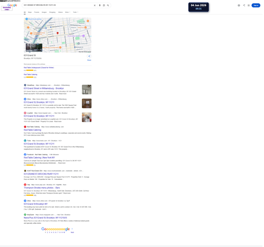This screenshot has width=264, height=247.
Task: Click the Share icon below the map
Action: tap(89, 56)
